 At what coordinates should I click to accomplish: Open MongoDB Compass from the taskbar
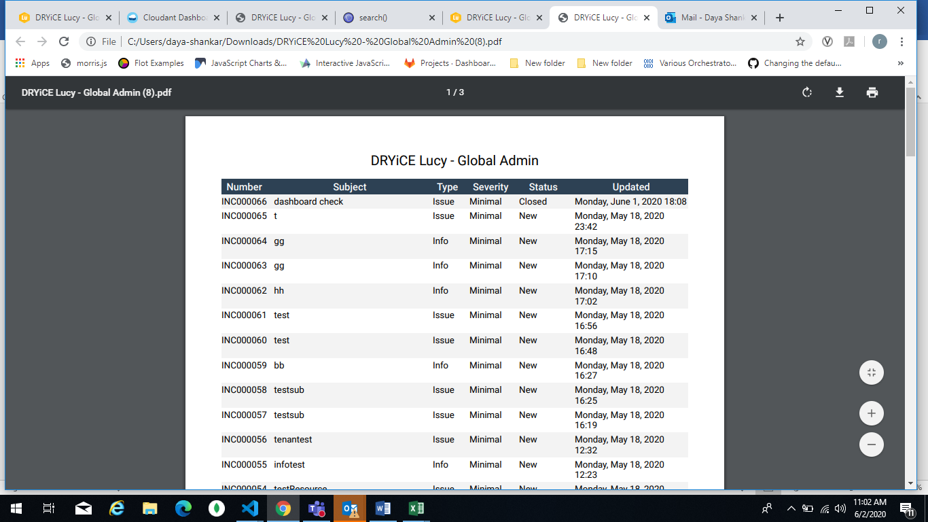[x=217, y=508]
